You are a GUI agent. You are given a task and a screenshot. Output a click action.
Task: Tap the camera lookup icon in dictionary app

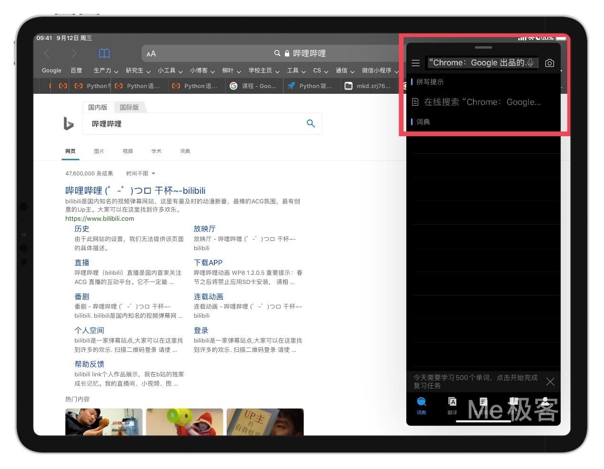click(x=549, y=63)
